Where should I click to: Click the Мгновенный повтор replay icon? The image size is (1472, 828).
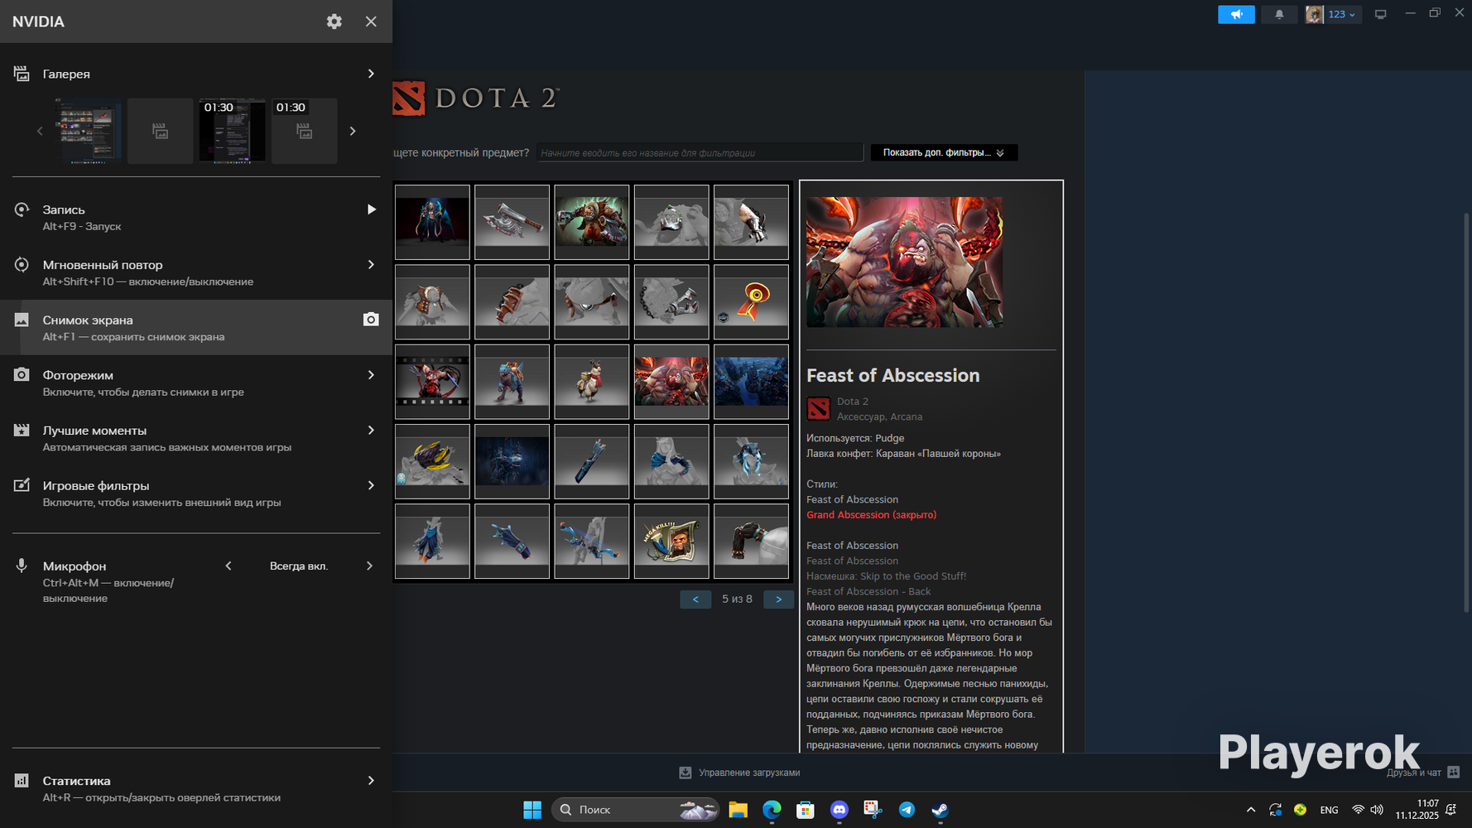[x=22, y=265]
